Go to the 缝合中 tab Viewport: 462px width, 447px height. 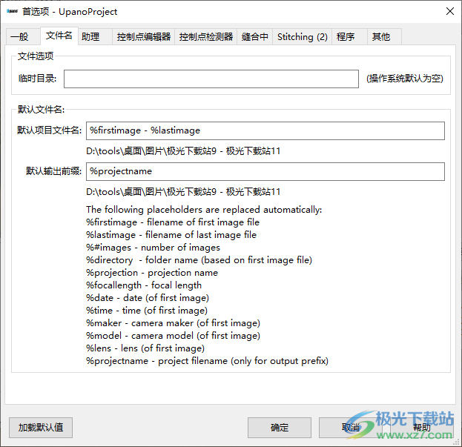point(255,37)
